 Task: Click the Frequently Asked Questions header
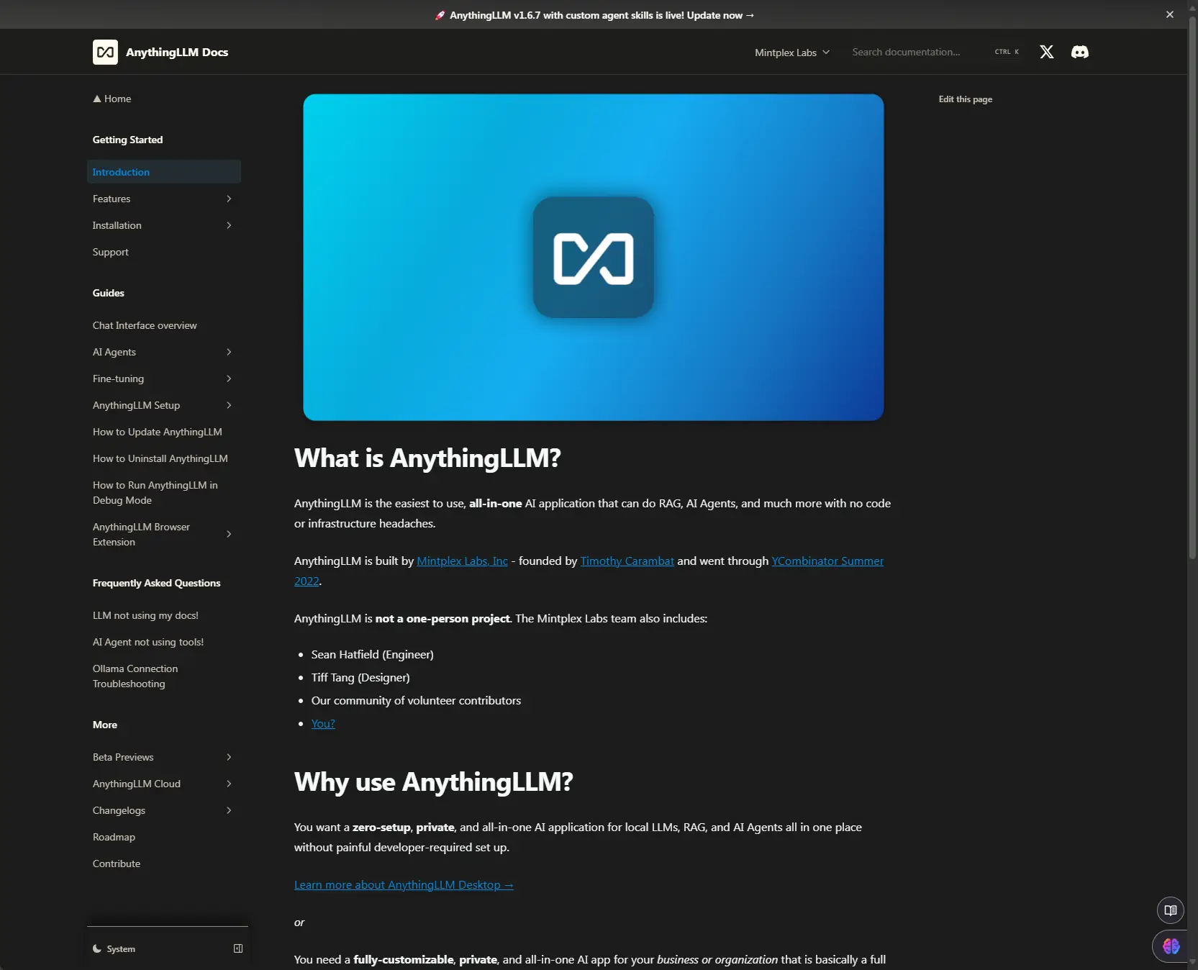[x=157, y=583]
